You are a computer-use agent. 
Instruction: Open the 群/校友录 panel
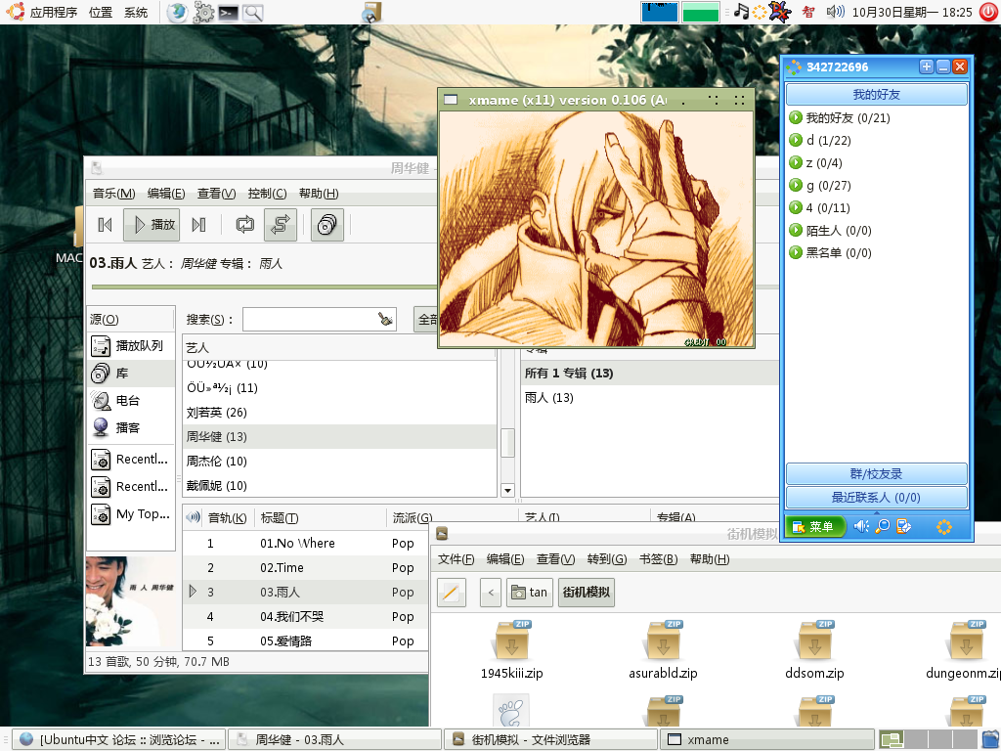coord(877,474)
